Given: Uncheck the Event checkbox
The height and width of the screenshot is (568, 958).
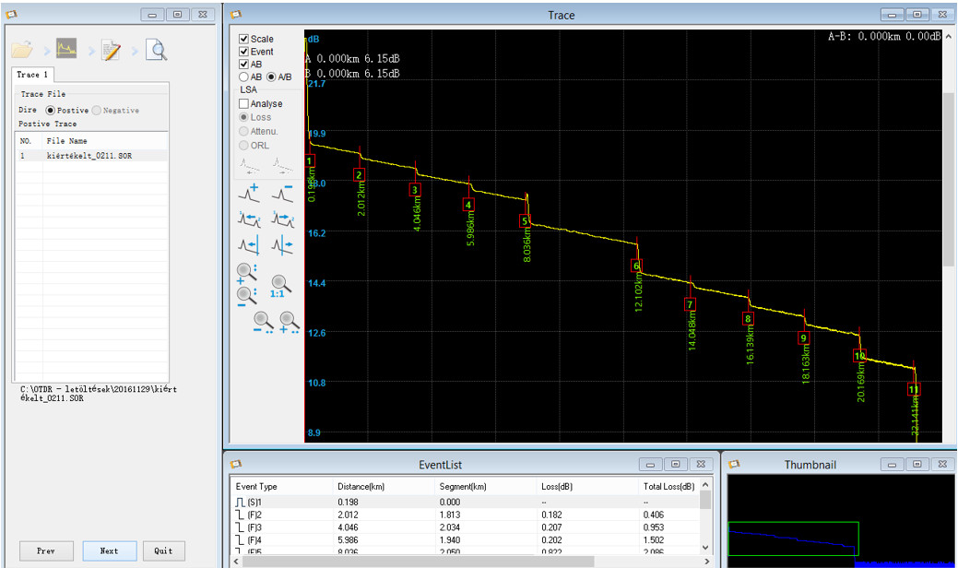Looking at the screenshot, I should [x=243, y=52].
